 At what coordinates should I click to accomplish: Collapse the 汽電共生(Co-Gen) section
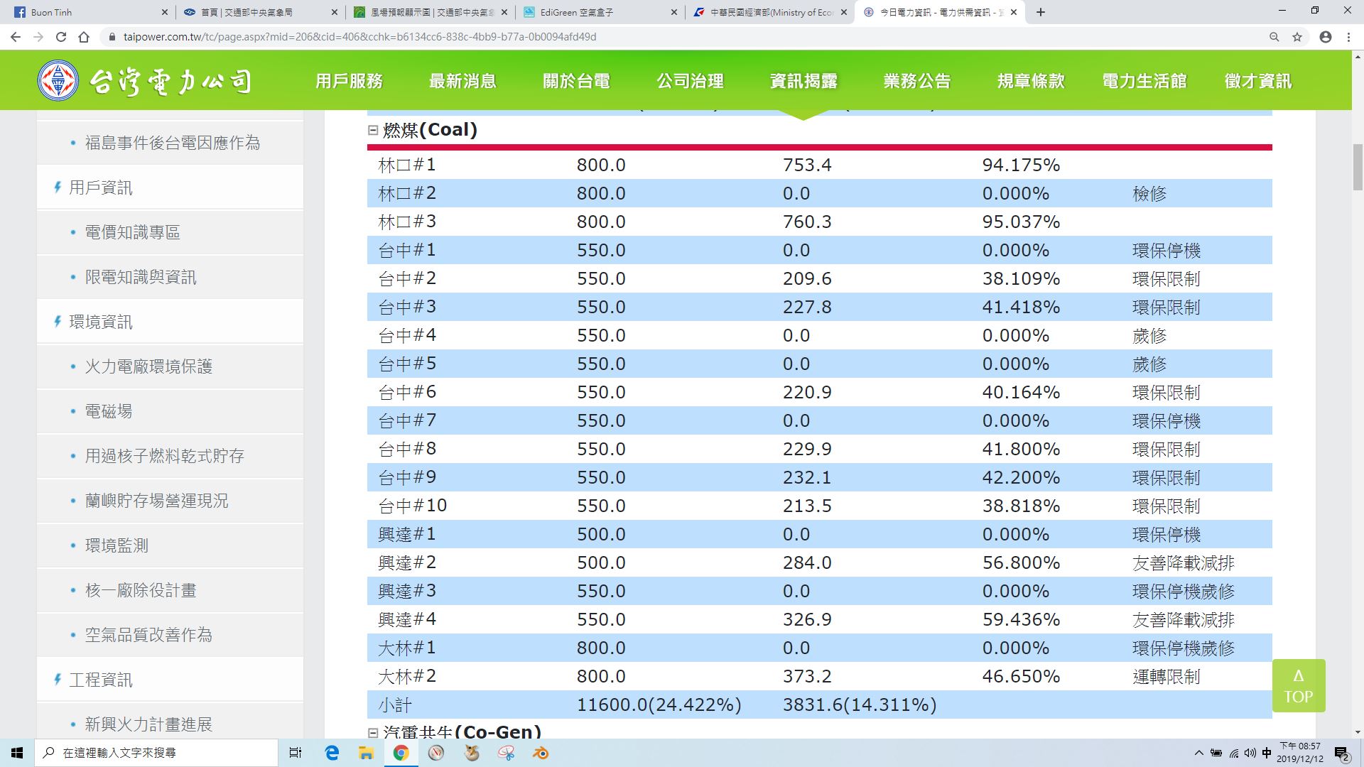click(373, 732)
